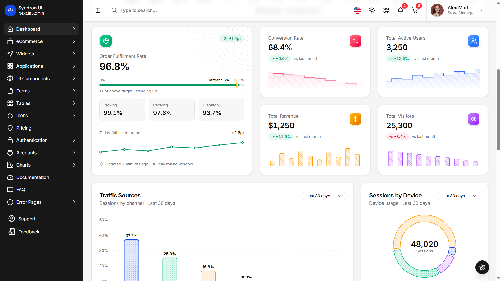Click the Total Revenue dollar icon
The image size is (501, 281).
pos(355,119)
